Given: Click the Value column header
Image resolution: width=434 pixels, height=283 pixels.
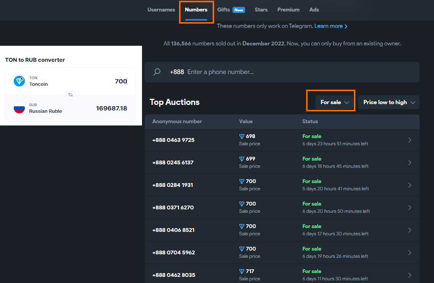Looking at the screenshot, I should (246, 121).
